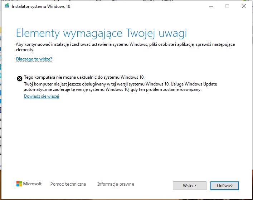The width and height of the screenshot is (253, 200).
Task: Click paragraph starting 'Twój komputer nie jest jeszcze'
Action: coord(121,87)
